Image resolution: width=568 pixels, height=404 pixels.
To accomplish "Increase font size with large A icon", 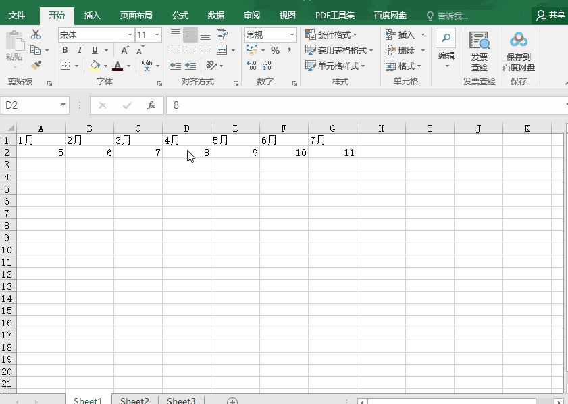I will pos(125,51).
